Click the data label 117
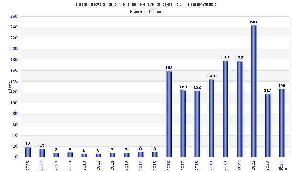This screenshot has height=172, width=292. click(268, 90)
